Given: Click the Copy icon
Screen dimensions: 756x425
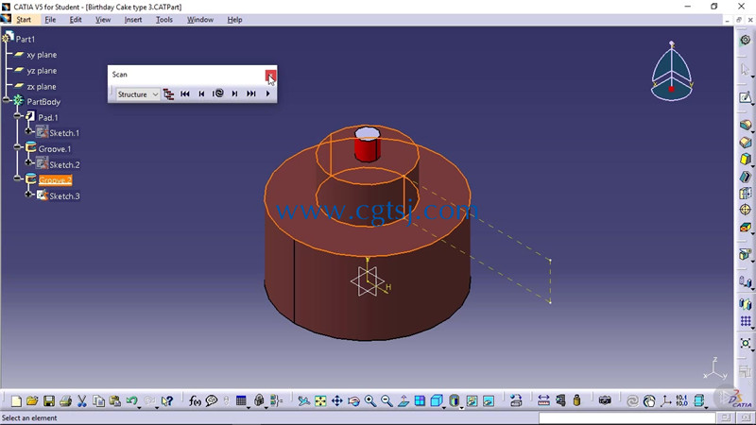Looking at the screenshot, I should 98,400.
